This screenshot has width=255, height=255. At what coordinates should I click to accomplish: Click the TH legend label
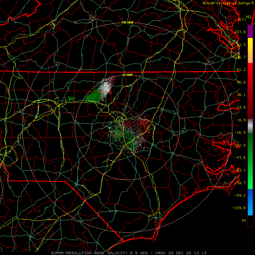point(243,221)
